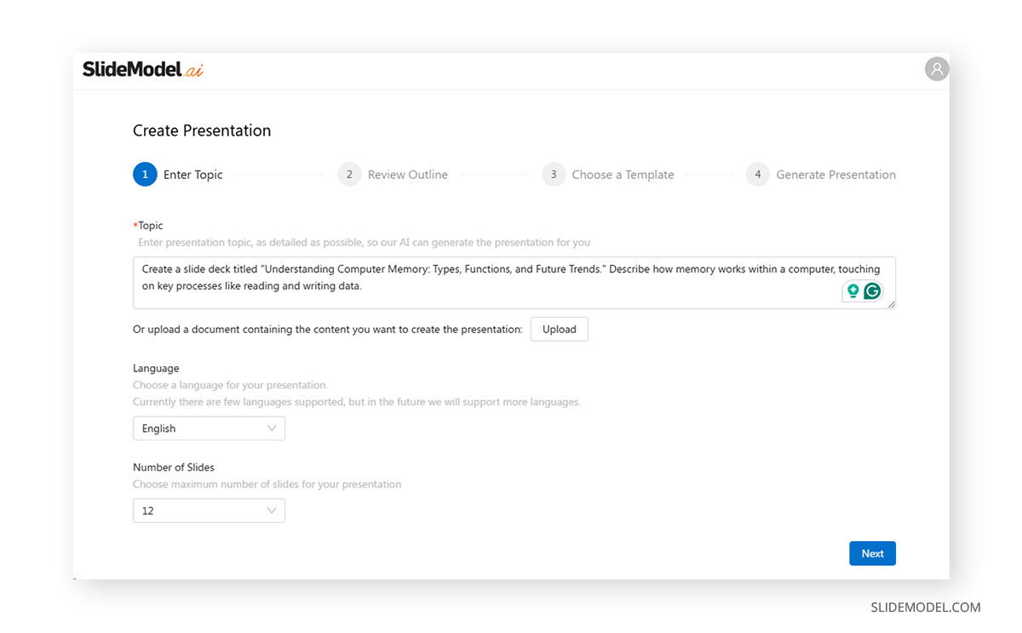Viewport: 1022px width, 633px height.
Task: Click the green lightbulb suggestion icon
Action: (853, 291)
